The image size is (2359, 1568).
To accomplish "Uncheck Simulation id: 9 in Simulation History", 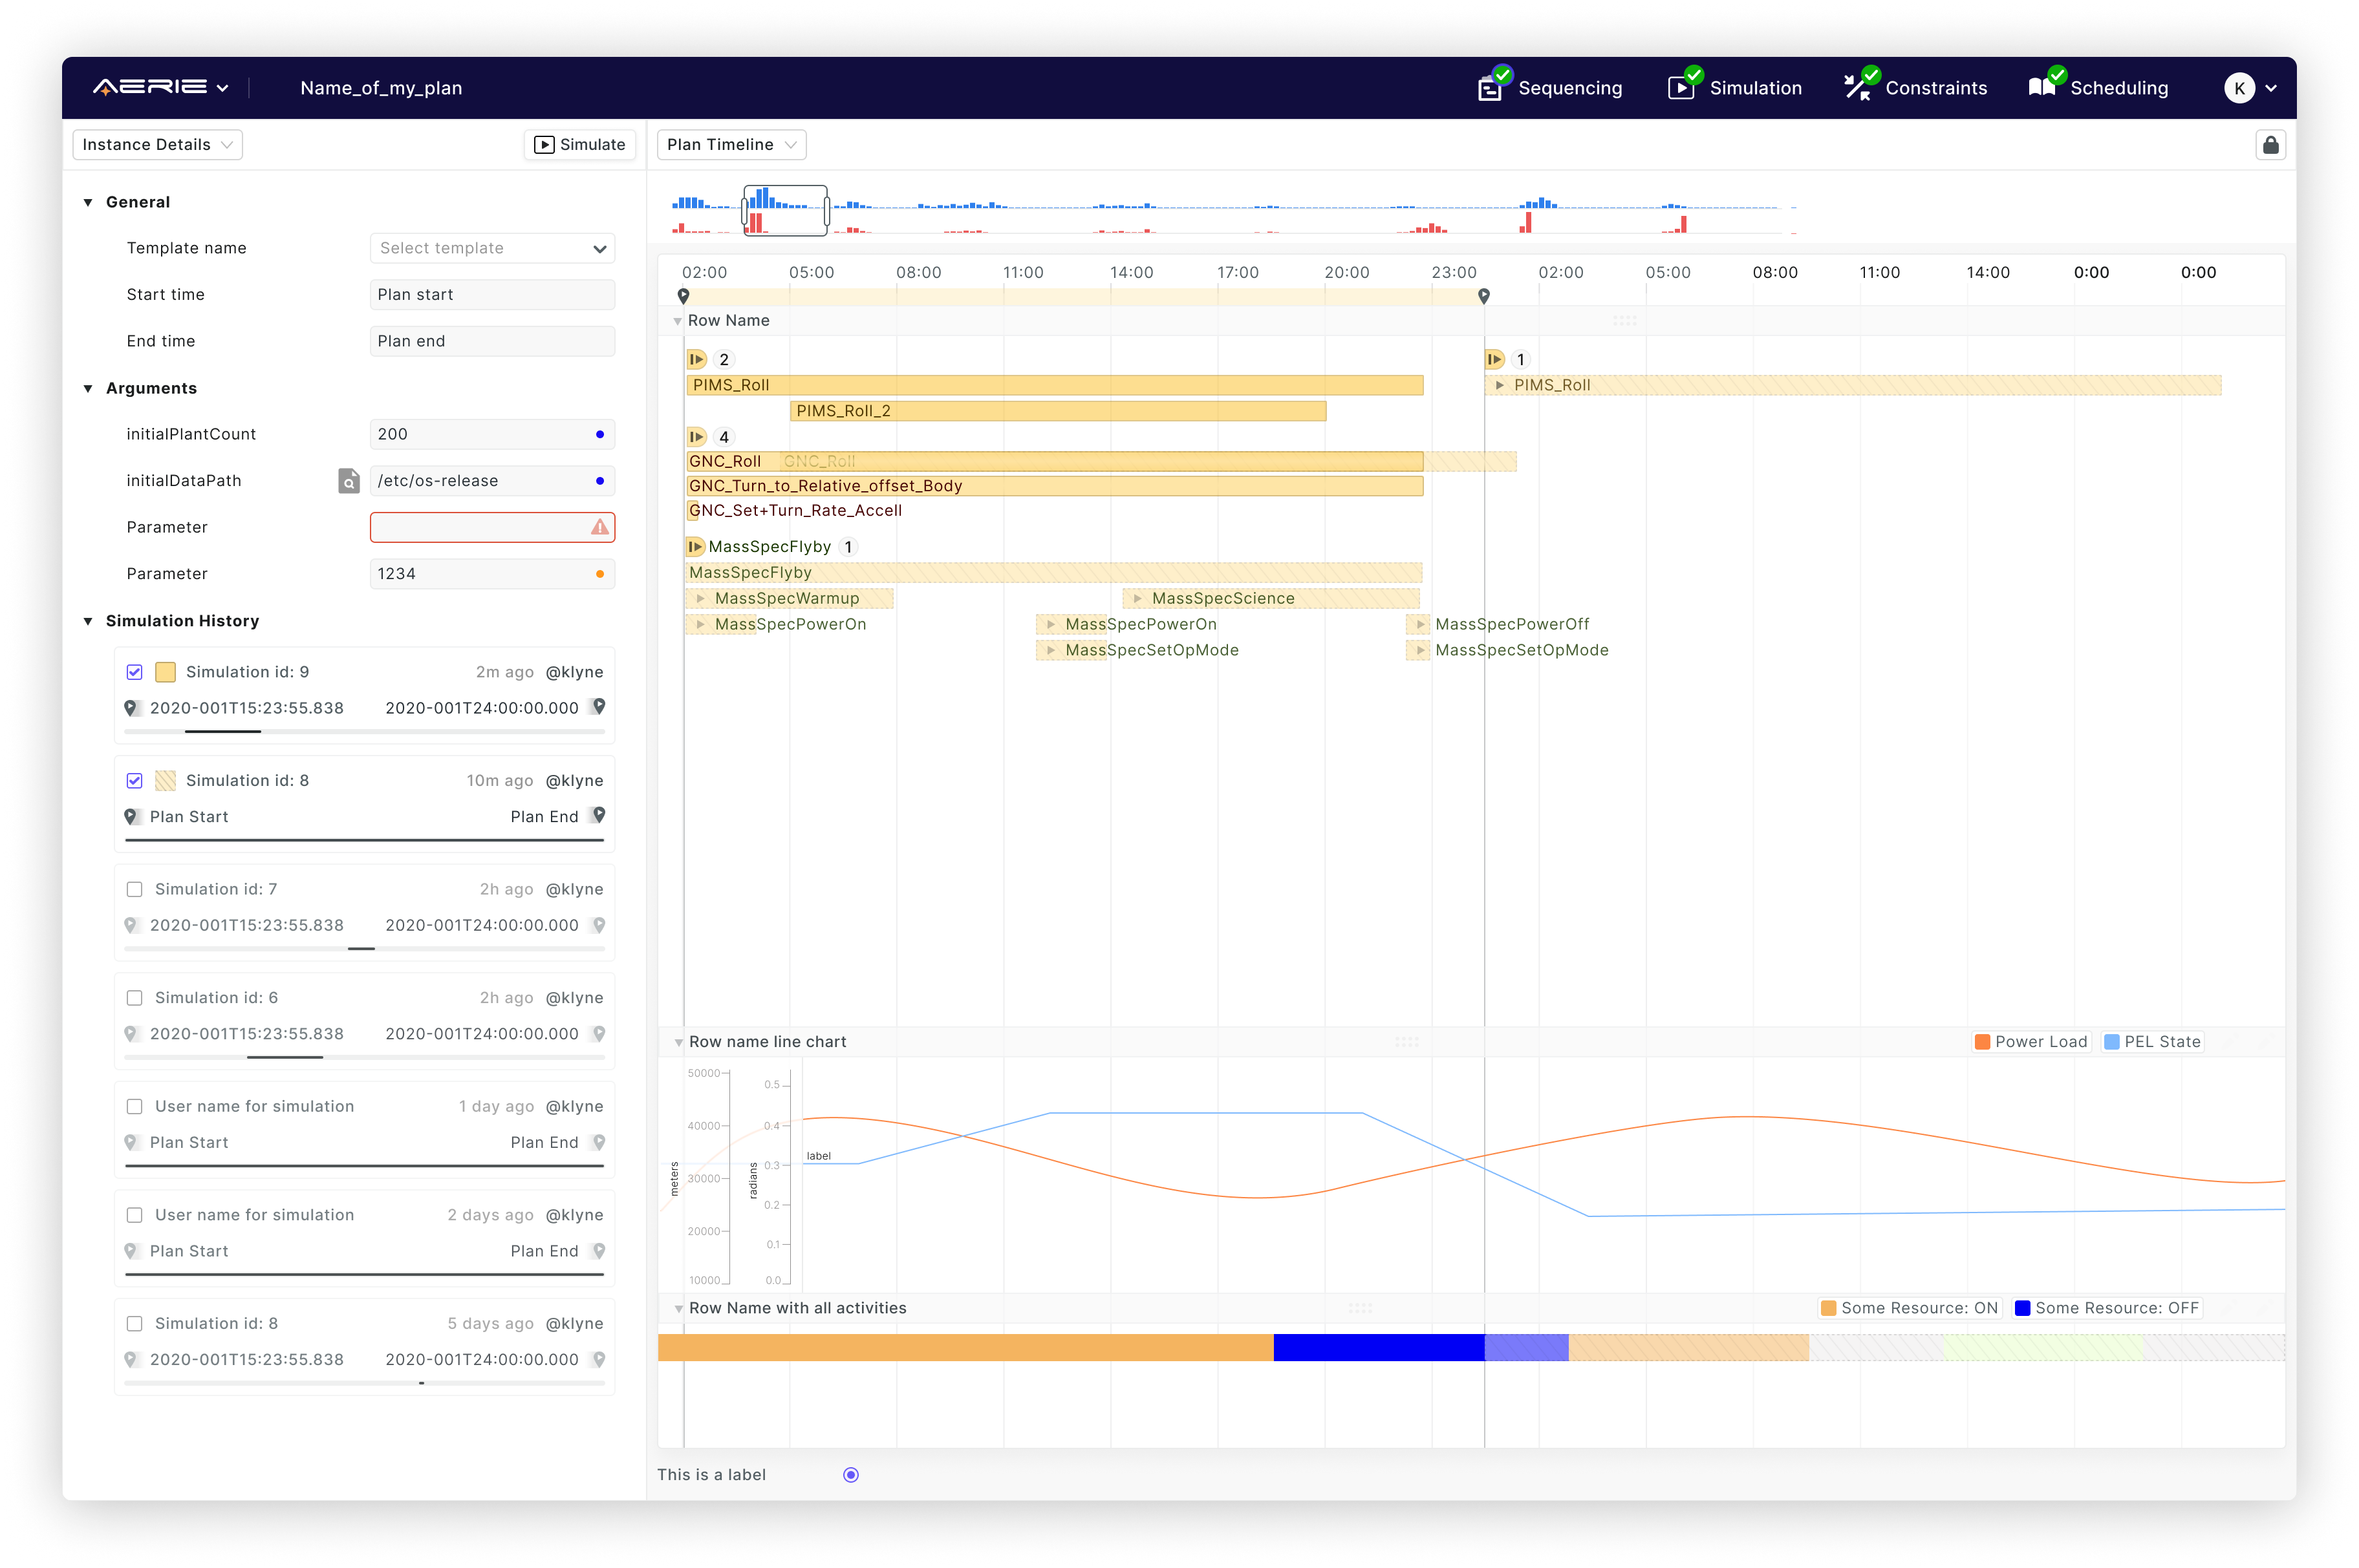I will (135, 671).
